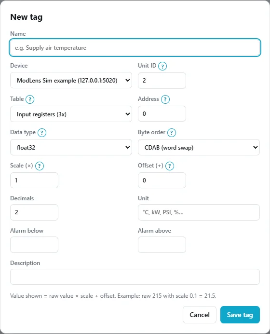Click the Decimals input field
The height and width of the screenshot is (334, 270).
[x=34, y=212]
